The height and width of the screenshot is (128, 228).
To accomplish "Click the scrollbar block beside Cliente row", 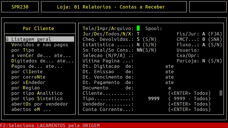I will click(221, 93).
